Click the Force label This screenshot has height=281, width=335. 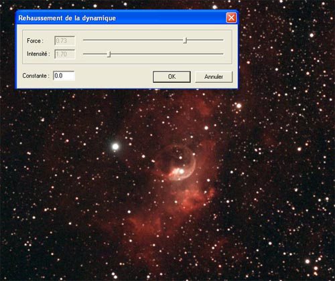[x=35, y=41]
